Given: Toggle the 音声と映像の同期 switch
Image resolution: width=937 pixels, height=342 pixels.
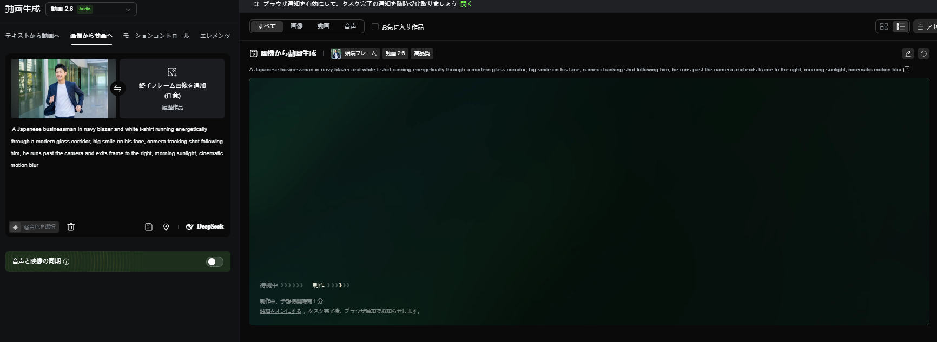Looking at the screenshot, I should click(215, 261).
